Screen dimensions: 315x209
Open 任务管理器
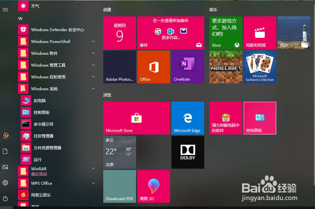[58, 136]
